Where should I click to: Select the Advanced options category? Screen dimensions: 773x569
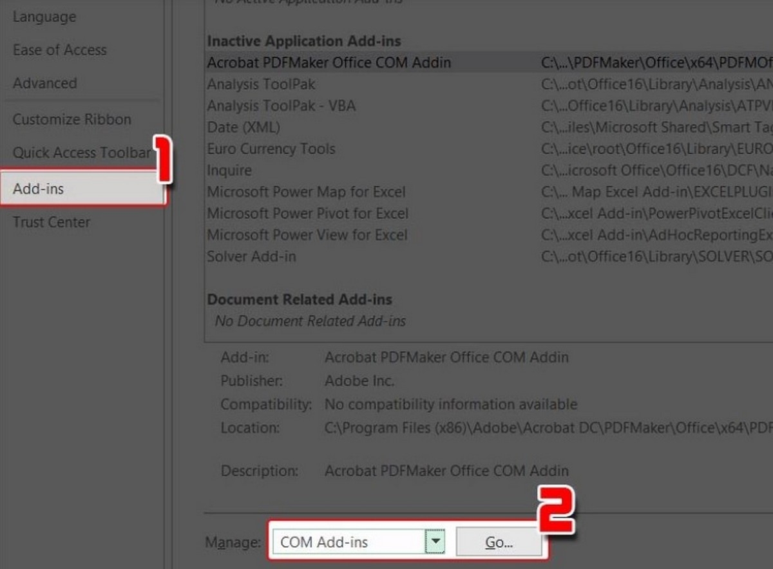(45, 83)
